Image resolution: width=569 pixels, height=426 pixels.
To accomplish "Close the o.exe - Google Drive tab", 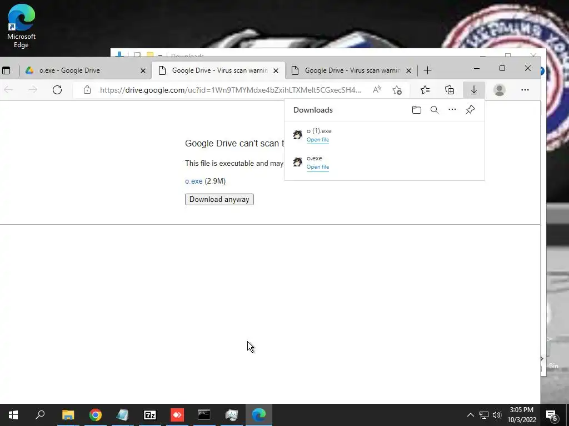I will [143, 70].
